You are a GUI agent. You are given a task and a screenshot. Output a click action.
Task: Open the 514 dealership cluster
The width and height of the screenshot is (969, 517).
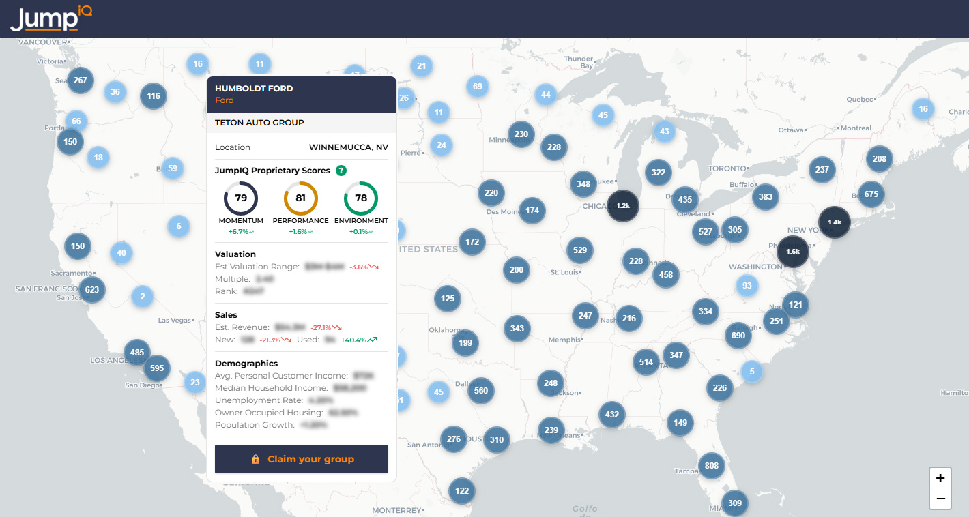tap(646, 362)
